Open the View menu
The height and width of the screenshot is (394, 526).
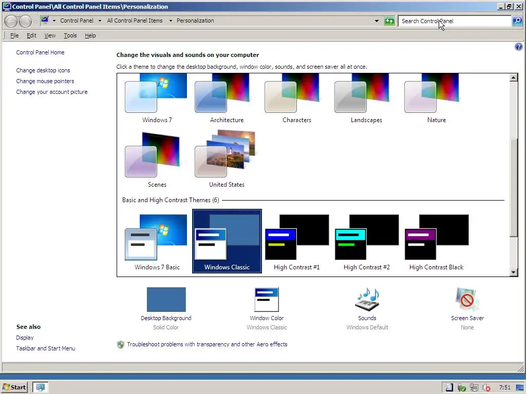pos(50,35)
